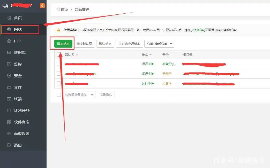This screenshot has height=168, width=270.
Task: Click the home icon in the sidebar
Action: point(9,18)
